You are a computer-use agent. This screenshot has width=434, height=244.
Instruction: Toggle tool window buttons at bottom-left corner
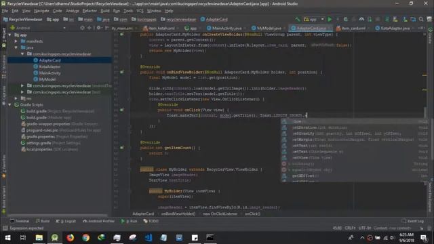(x=5, y=228)
